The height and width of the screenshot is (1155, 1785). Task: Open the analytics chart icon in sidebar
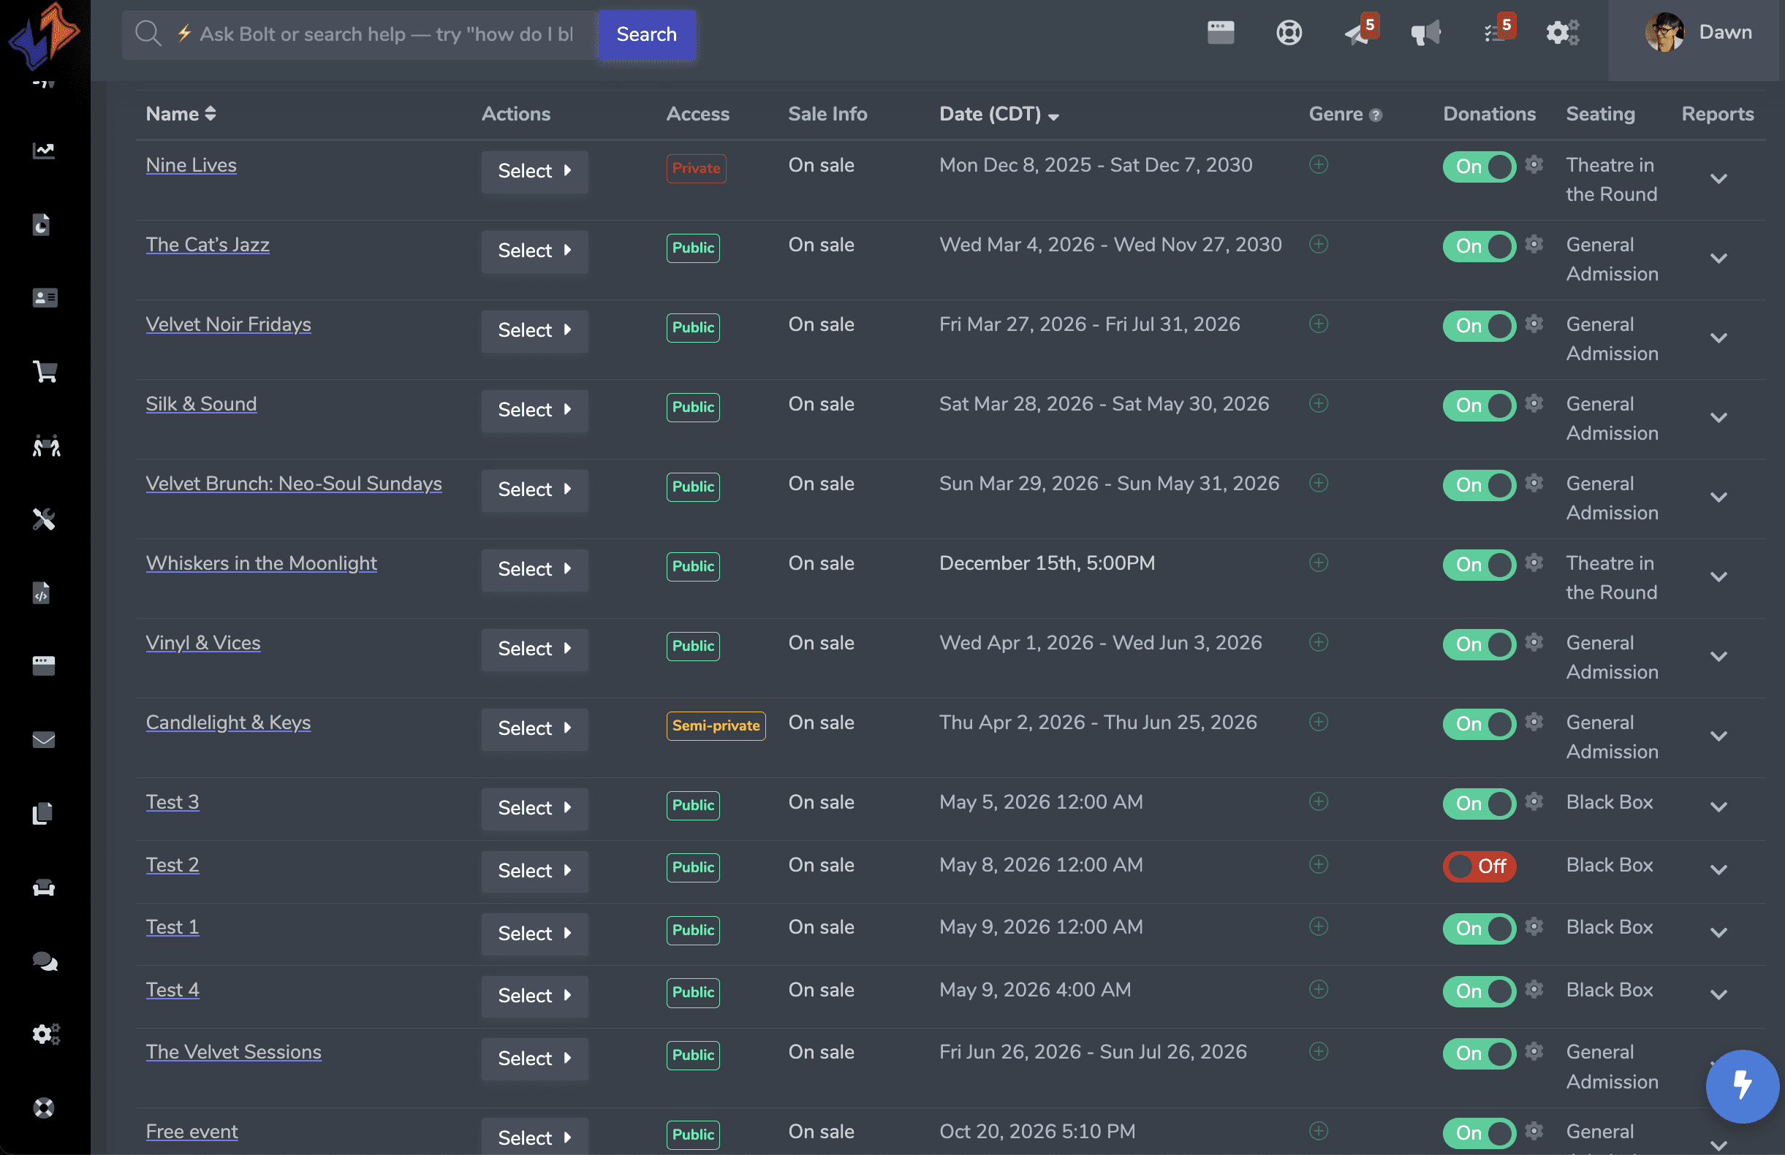tap(44, 150)
